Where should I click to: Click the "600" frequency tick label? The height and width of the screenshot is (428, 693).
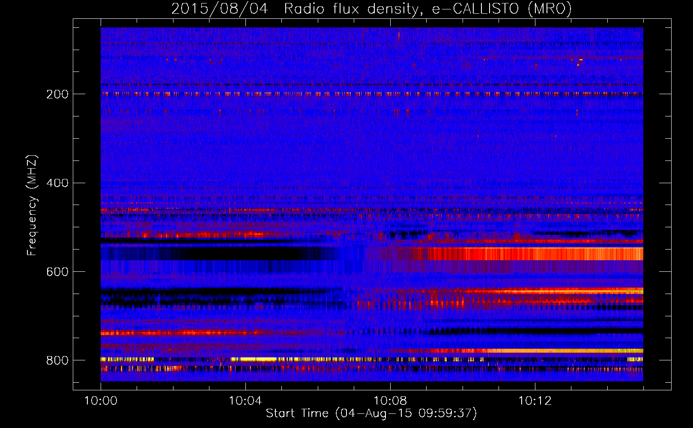(57, 272)
